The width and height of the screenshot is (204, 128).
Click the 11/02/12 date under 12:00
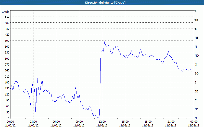tap(102, 125)
